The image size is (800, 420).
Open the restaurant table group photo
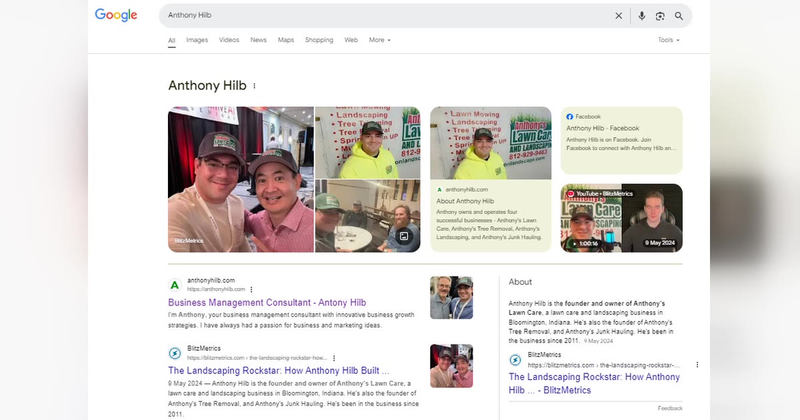click(368, 216)
